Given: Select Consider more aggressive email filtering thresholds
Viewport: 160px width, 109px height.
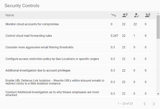Looking at the screenshot, I should 39,47.
